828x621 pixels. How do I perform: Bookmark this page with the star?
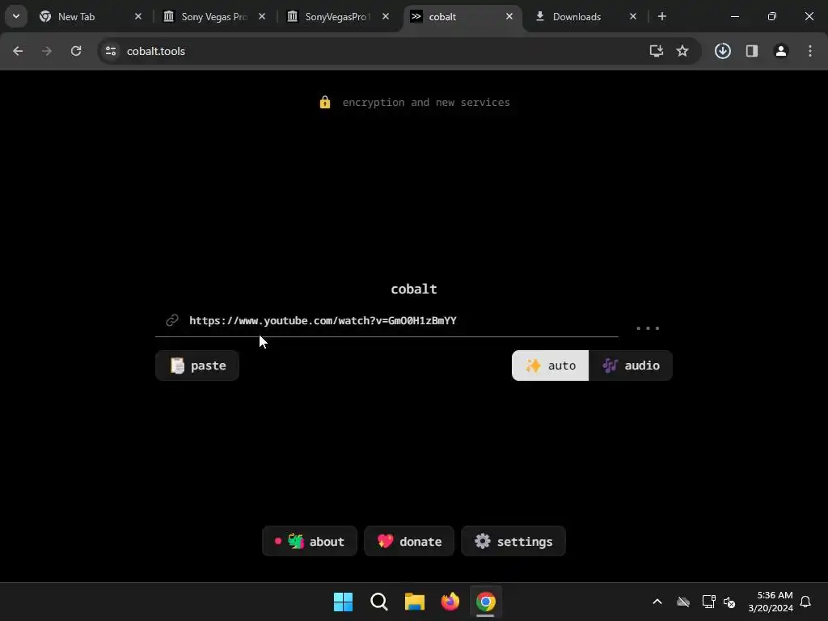pos(682,51)
